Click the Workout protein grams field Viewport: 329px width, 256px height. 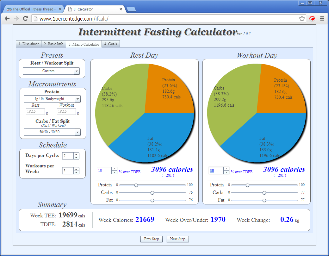pyautogui.click(x=66, y=111)
